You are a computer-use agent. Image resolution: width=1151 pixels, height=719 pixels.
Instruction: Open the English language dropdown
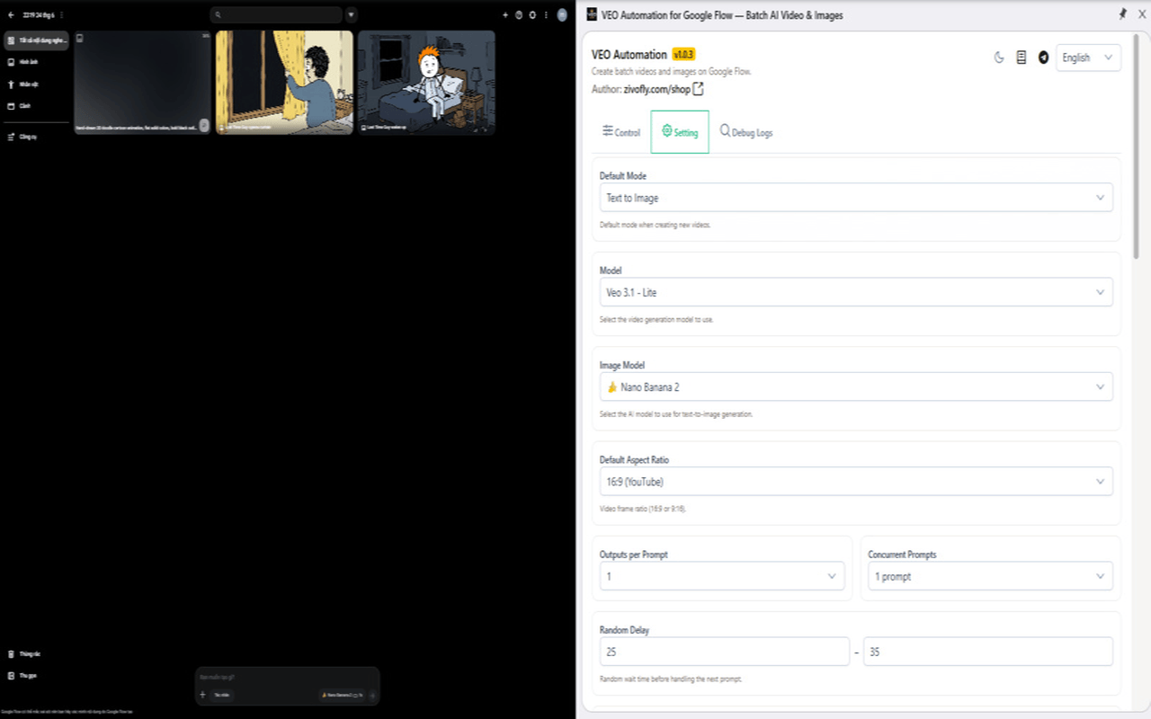[1088, 58]
